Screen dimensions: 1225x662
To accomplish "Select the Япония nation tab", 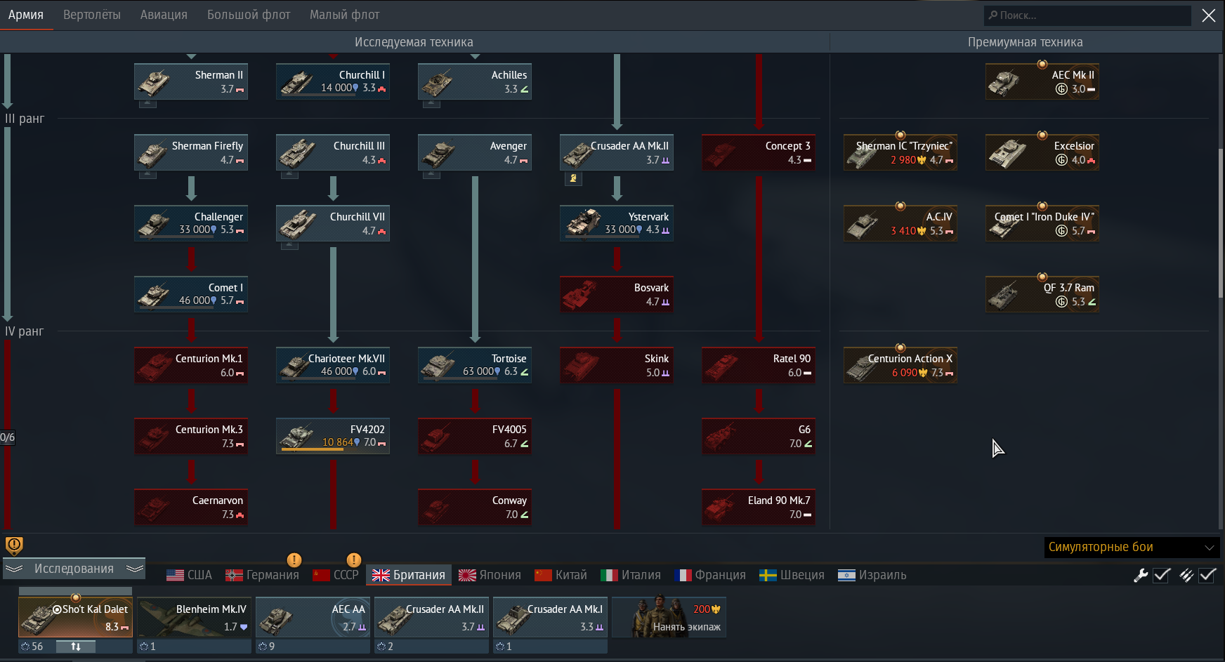I will point(490,575).
